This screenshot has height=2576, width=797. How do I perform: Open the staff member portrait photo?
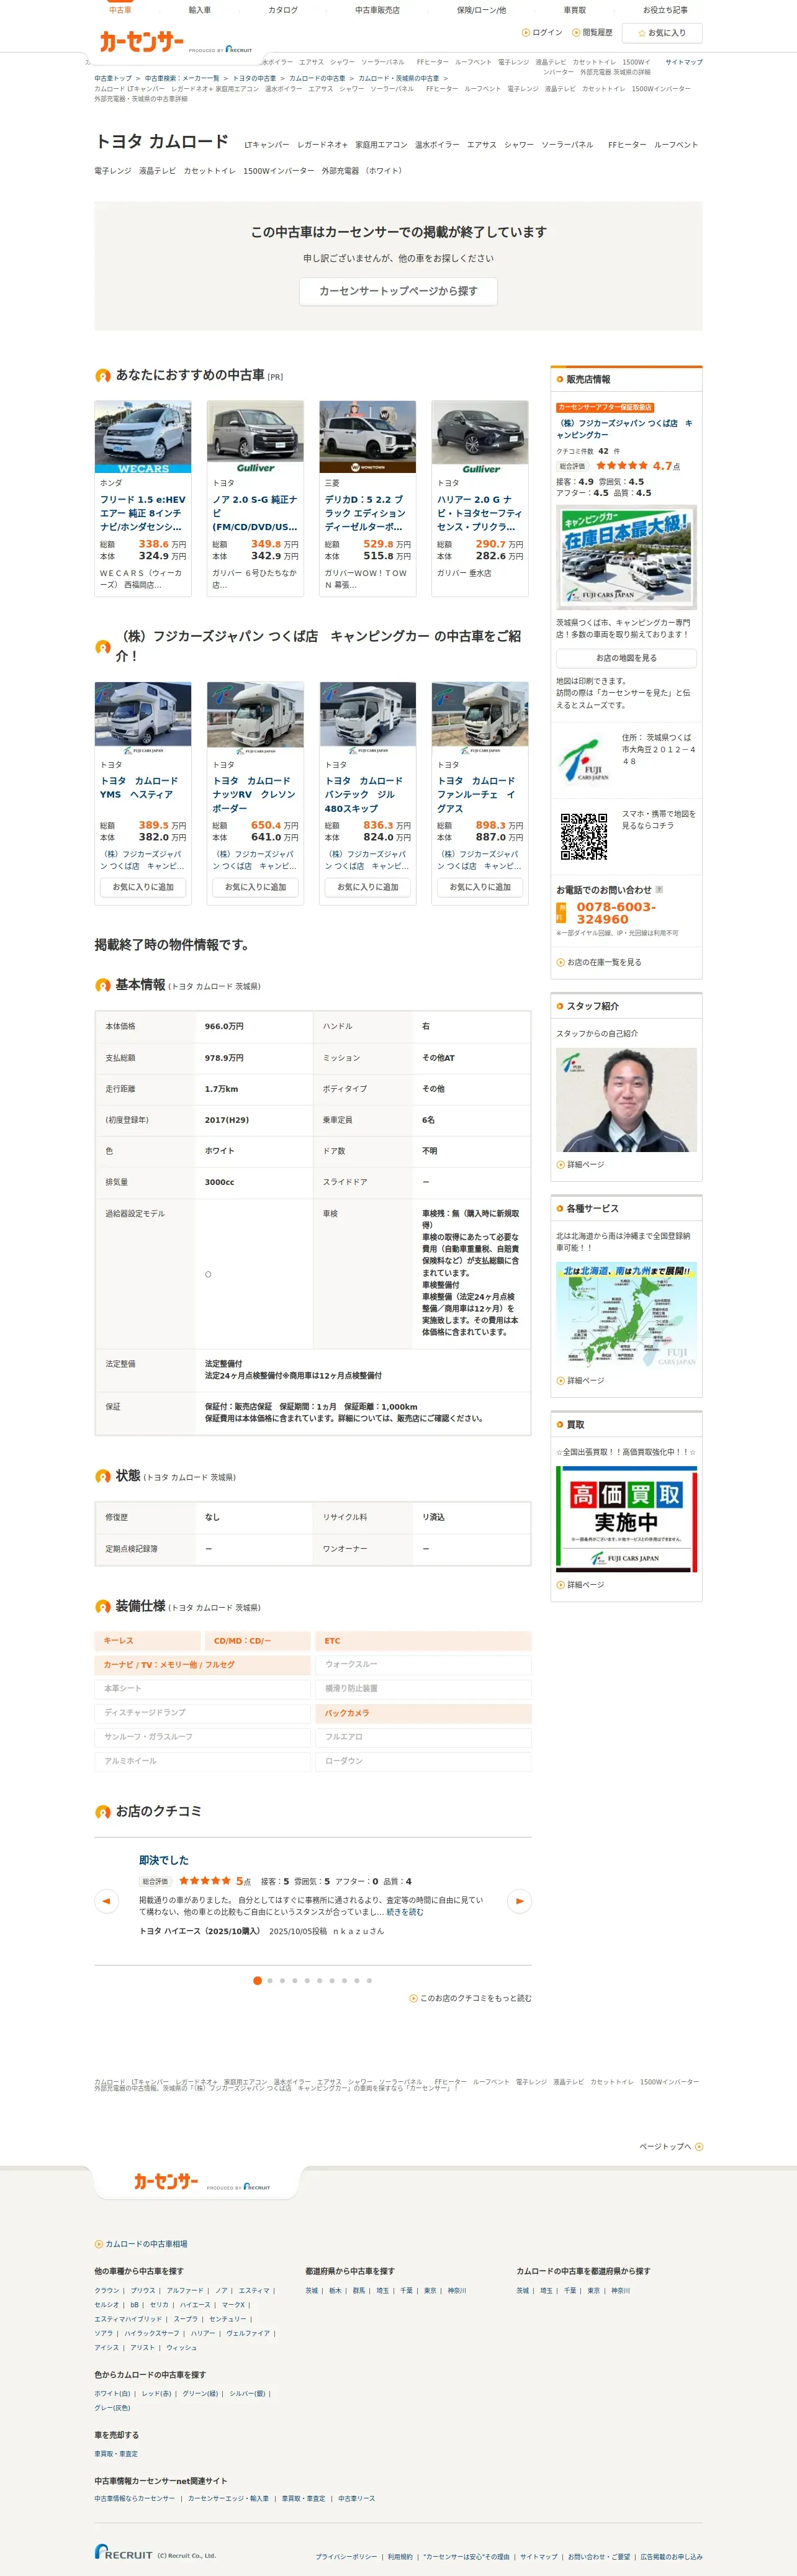[626, 1100]
